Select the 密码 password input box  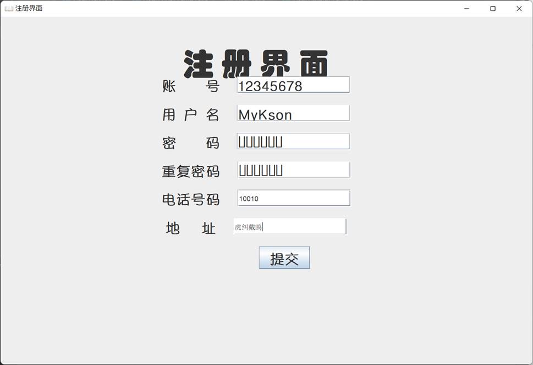tap(293, 141)
